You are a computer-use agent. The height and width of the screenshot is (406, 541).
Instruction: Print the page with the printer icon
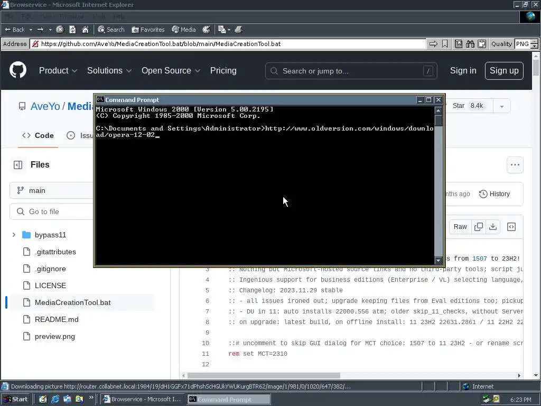(x=238, y=30)
